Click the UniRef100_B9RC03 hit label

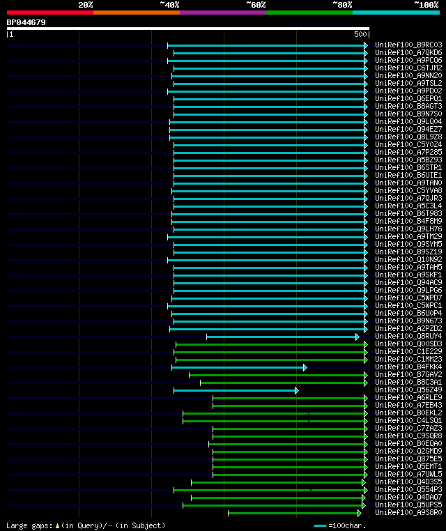[x=408, y=45]
